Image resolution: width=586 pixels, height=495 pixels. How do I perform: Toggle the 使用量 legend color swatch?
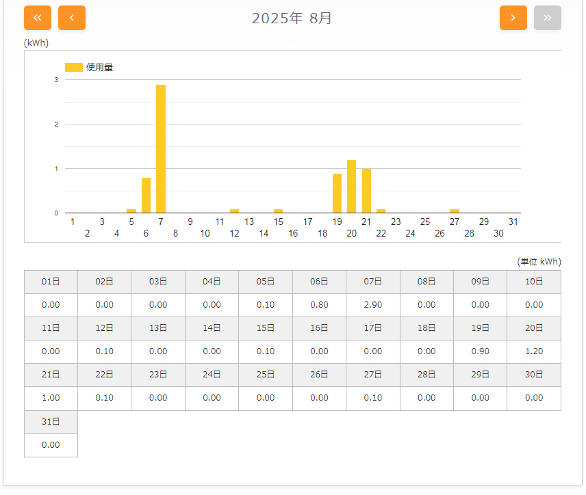[x=73, y=67]
